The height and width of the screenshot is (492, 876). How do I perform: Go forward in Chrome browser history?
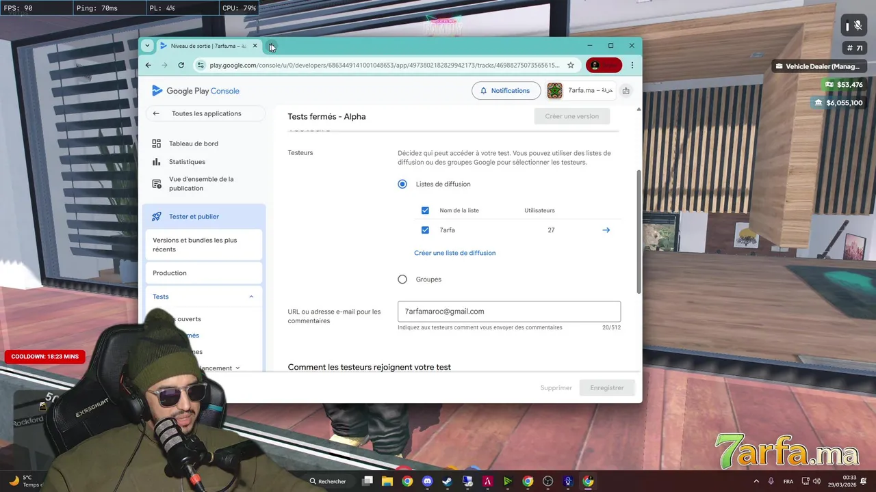164,65
